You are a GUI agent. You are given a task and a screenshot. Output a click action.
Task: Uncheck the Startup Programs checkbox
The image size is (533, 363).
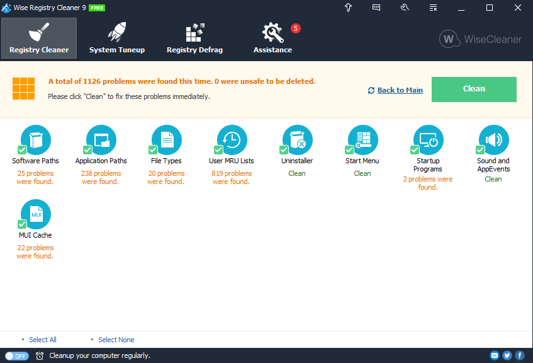[415, 150]
